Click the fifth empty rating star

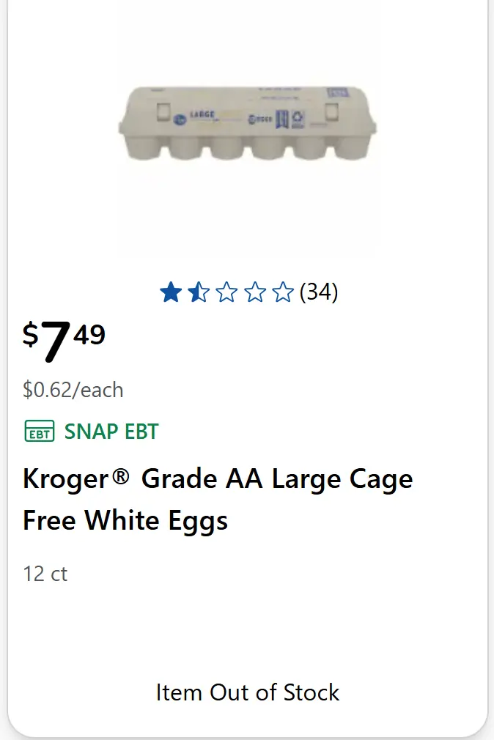pos(282,293)
